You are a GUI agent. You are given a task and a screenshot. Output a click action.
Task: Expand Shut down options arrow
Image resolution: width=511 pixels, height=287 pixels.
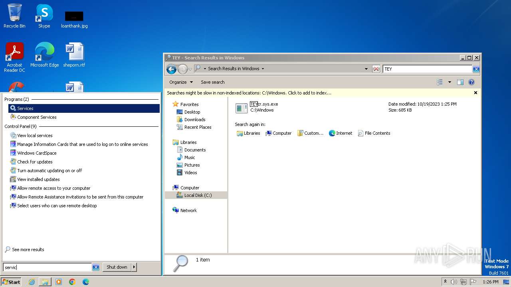pos(134,267)
